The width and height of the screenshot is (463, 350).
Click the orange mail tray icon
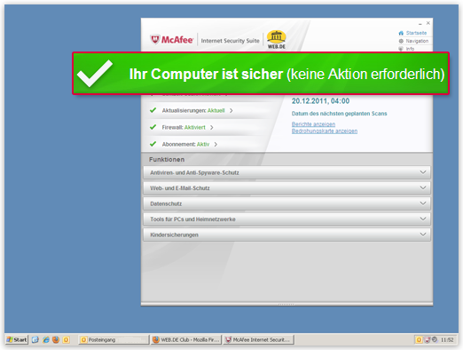click(x=419, y=340)
